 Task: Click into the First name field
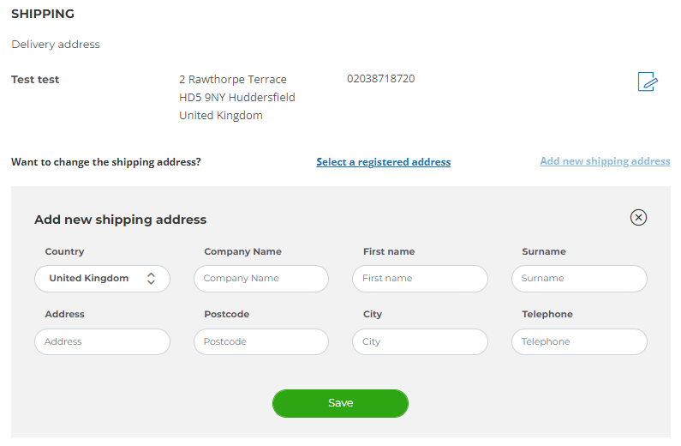click(420, 279)
